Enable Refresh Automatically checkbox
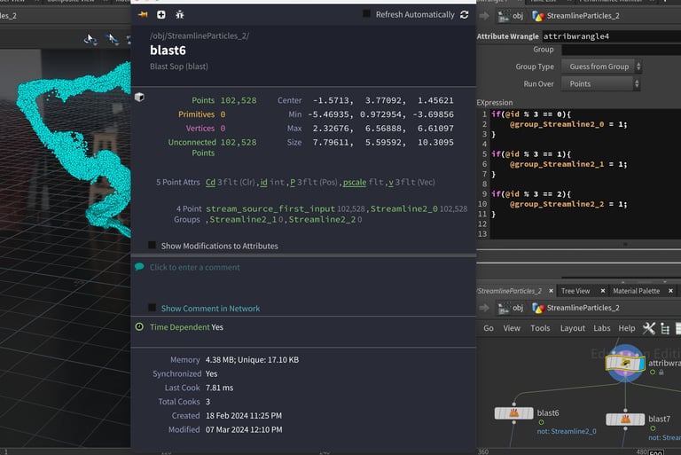681x455 pixels. pos(366,14)
